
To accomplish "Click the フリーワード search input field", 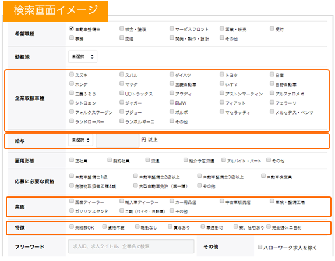I will (x=131, y=246).
